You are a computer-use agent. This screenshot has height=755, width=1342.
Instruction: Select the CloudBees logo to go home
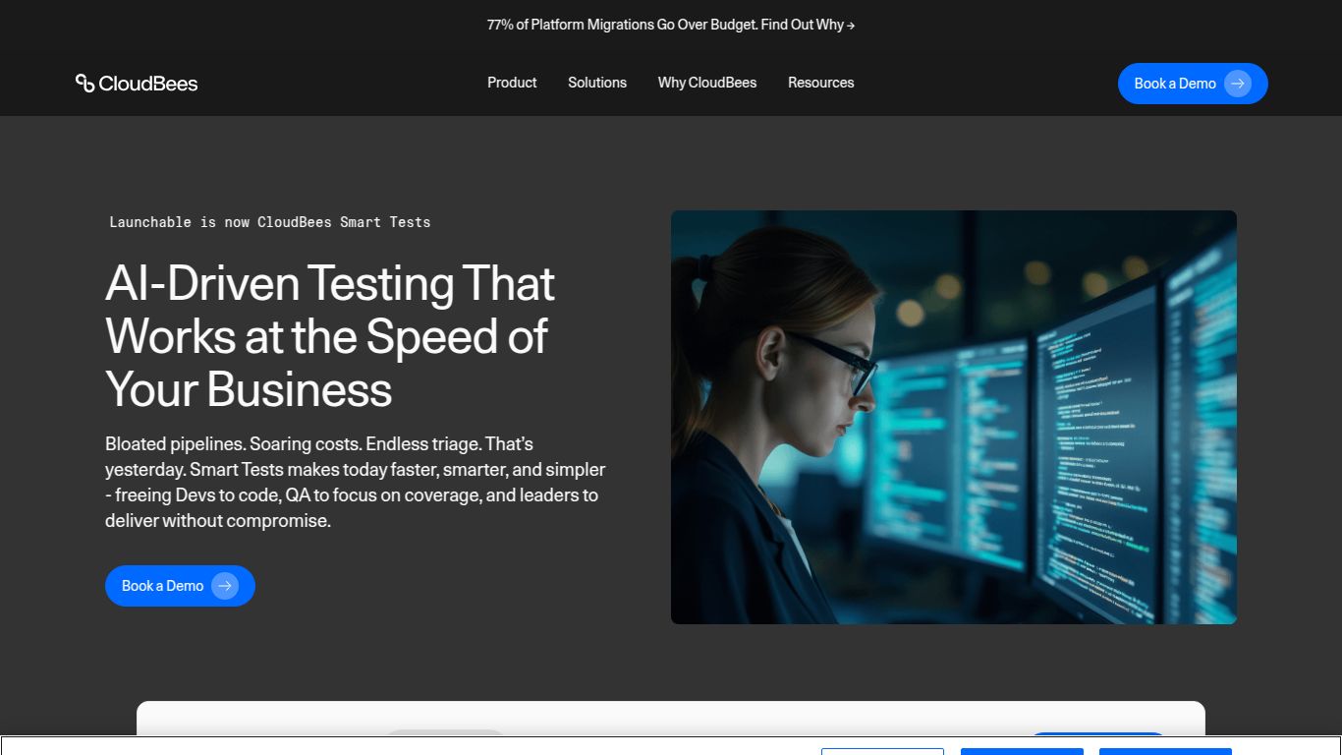[136, 84]
